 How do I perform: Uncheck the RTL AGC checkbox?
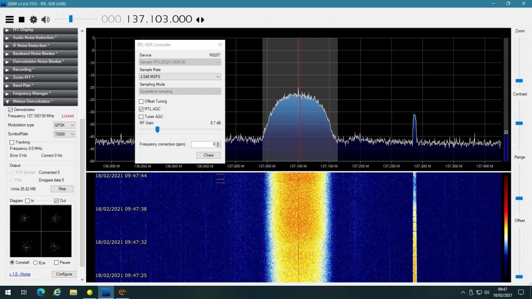141,109
